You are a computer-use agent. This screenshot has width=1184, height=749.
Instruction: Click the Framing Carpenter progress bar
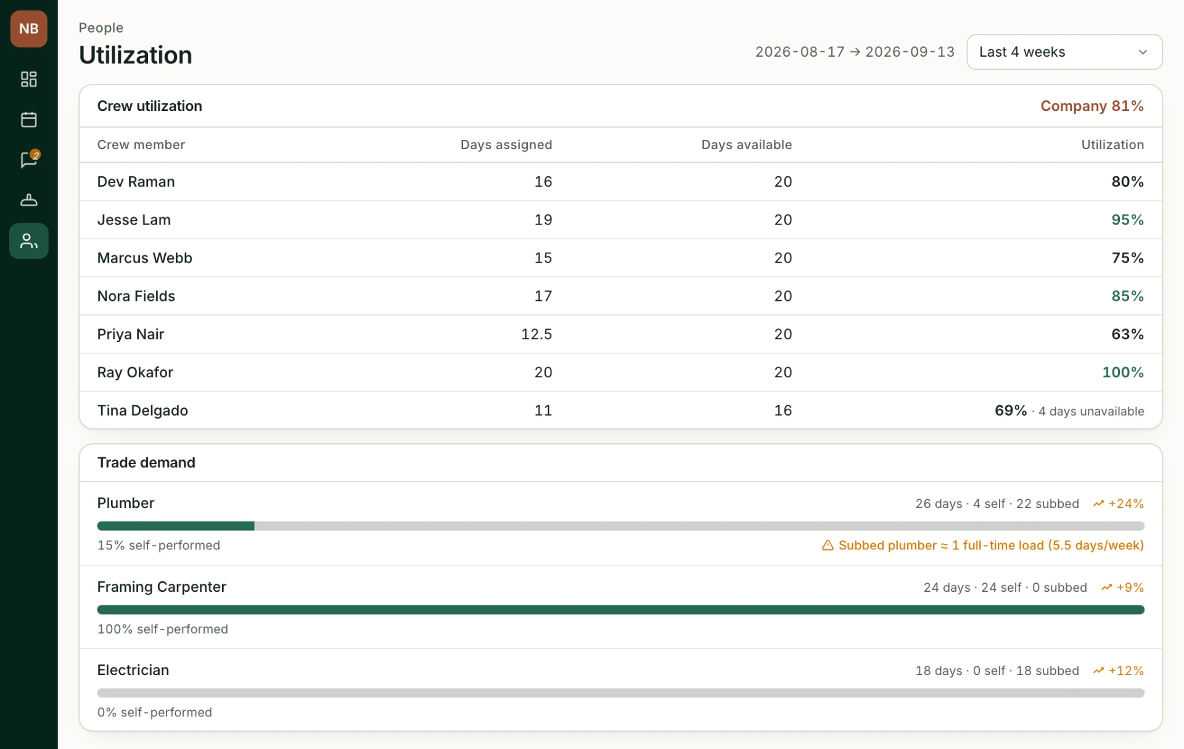[620, 610]
